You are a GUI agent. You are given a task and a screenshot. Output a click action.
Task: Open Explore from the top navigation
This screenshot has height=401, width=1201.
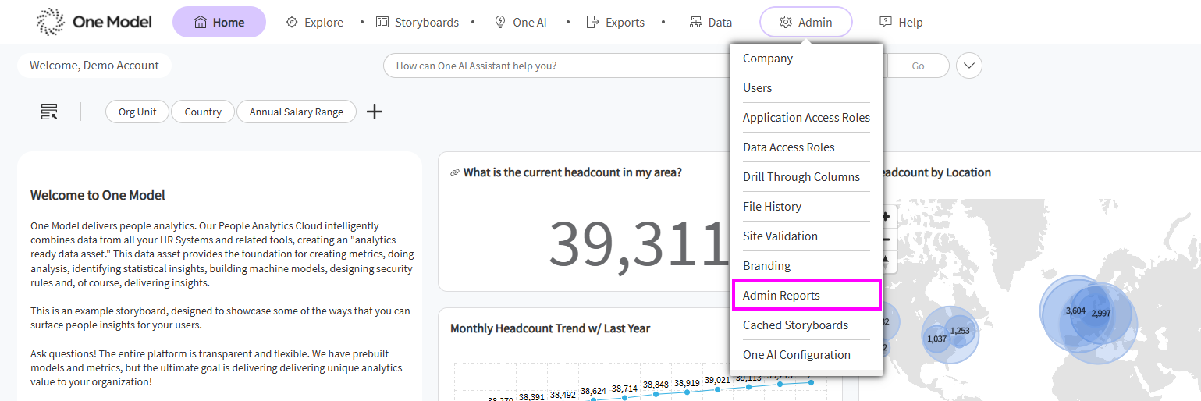click(x=314, y=23)
